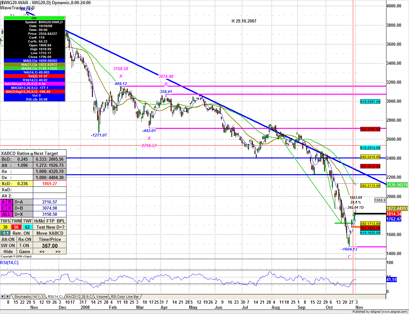Viewport: 409px width, 314px height.
Task: Click the FTP button
Action: tap(50, 221)
